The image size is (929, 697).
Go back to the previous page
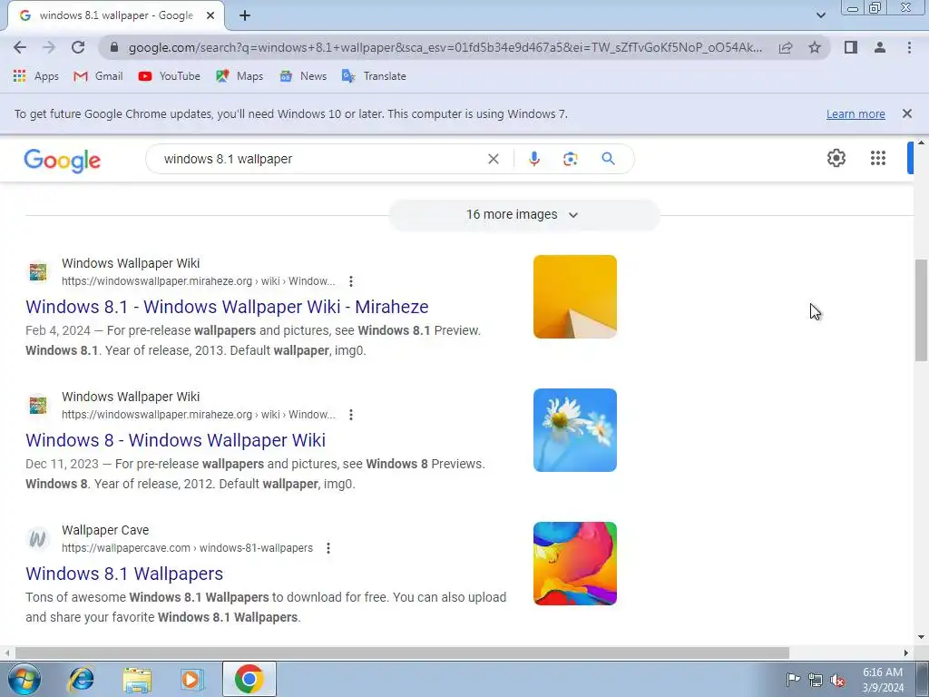point(20,47)
